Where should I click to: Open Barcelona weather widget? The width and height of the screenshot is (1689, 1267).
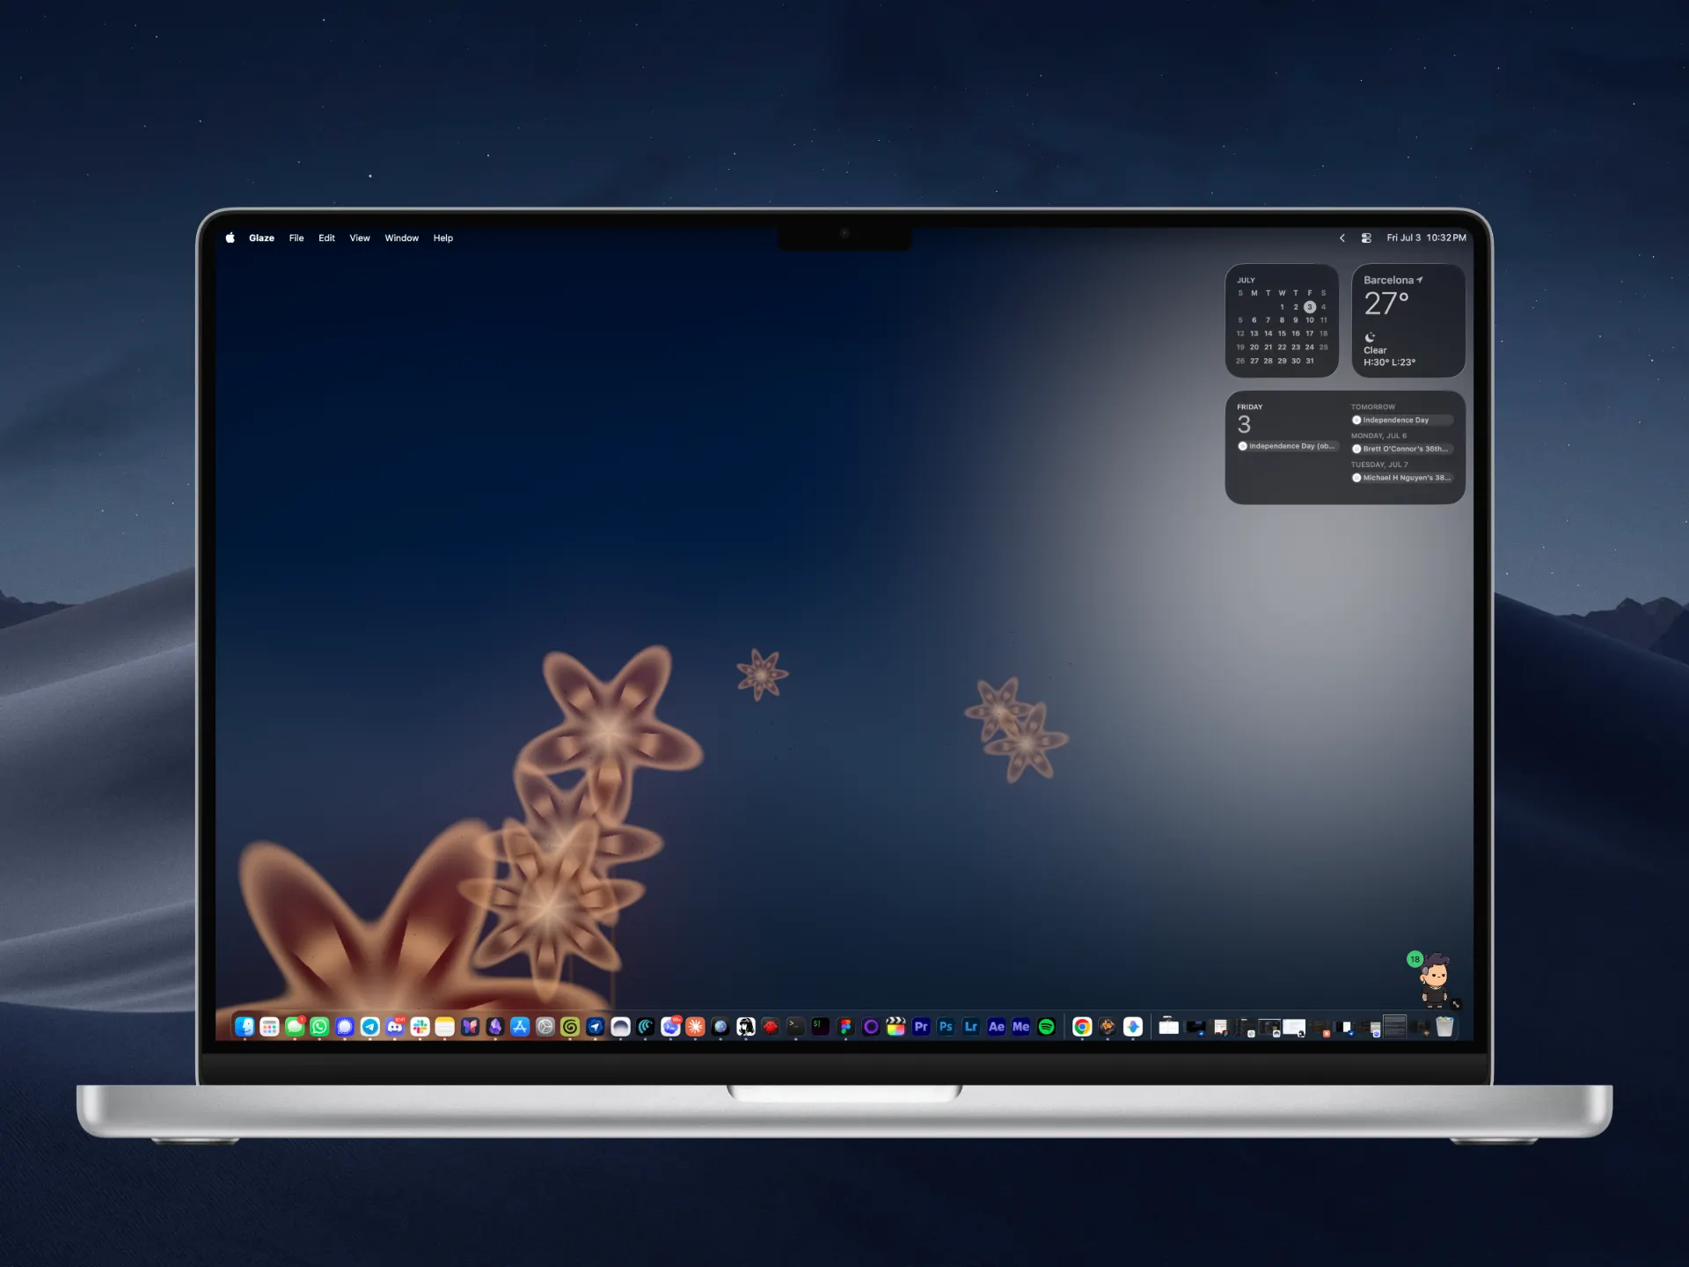pyautogui.click(x=1408, y=320)
